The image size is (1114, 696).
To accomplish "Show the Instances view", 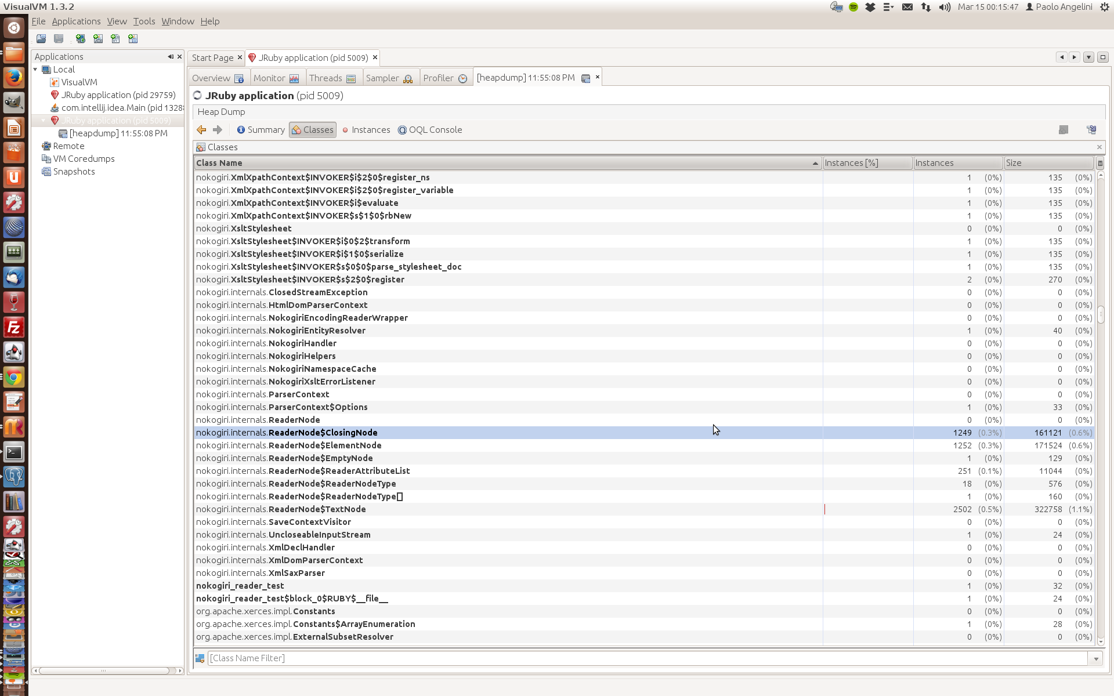I will 366,130.
